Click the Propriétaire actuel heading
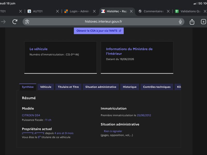Screen dimensions: 207x155 (x=37, y=129)
